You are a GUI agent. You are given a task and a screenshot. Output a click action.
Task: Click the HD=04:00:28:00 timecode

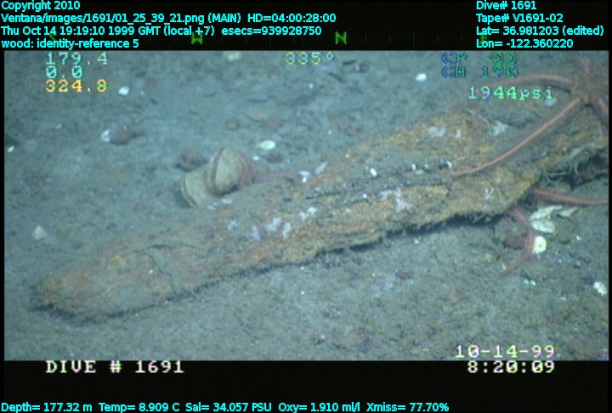pyautogui.click(x=292, y=18)
